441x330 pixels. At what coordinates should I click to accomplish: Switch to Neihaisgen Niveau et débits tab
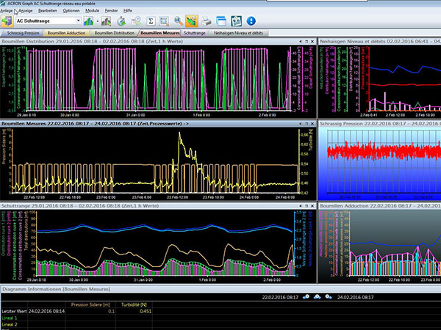[238, 33]
